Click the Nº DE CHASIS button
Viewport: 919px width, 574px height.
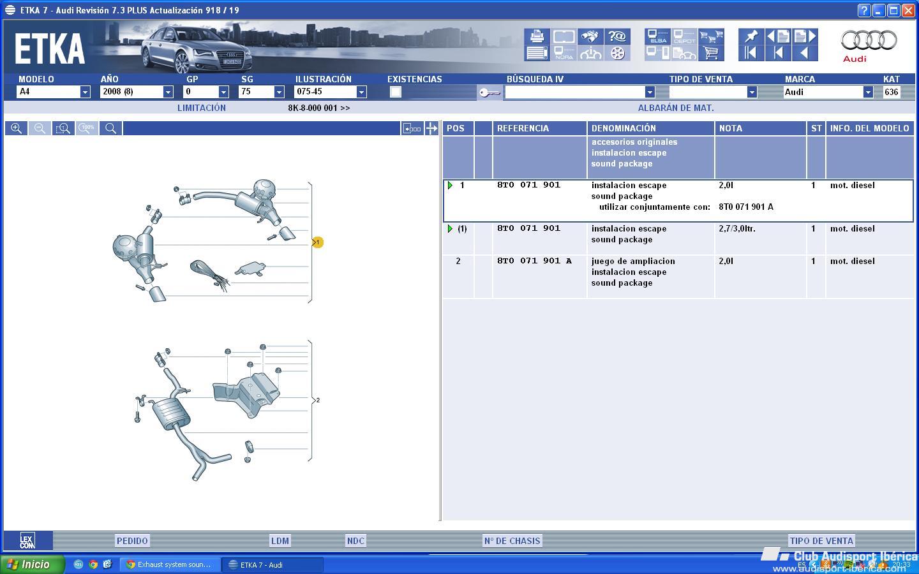coord(512,541)
